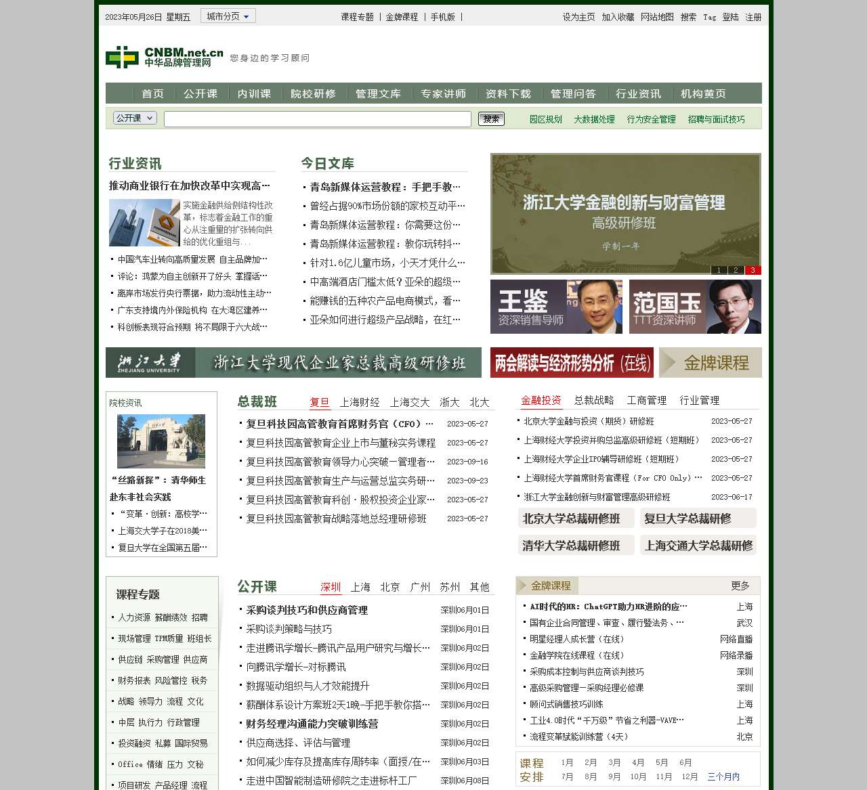Open course 采购谈判技巧和供应商管理
Viewport: 867px width, 790px height.
click(307, 610)
